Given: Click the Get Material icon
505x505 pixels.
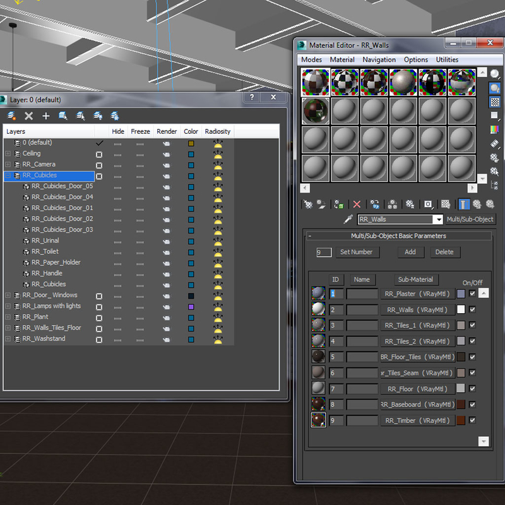Looking at the screenshot, I should [308, 205].
